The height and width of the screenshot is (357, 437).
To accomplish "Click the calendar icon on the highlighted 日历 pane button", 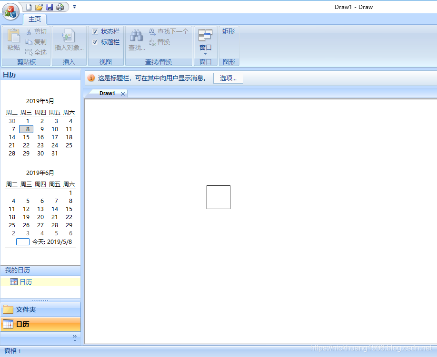I will click(x=8, y=324).
